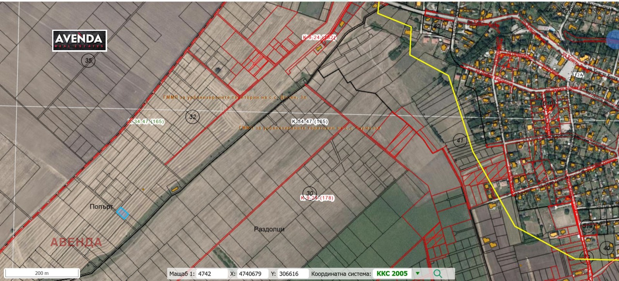The width and height of the screenshot is (619, 281).
Task: Click the magnifier search icon
Action: pos(438,273)
